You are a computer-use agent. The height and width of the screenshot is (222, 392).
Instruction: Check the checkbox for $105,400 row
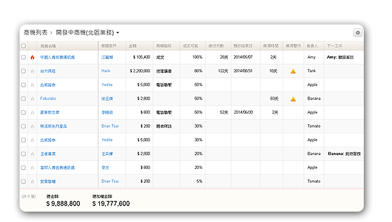[23, 57]
